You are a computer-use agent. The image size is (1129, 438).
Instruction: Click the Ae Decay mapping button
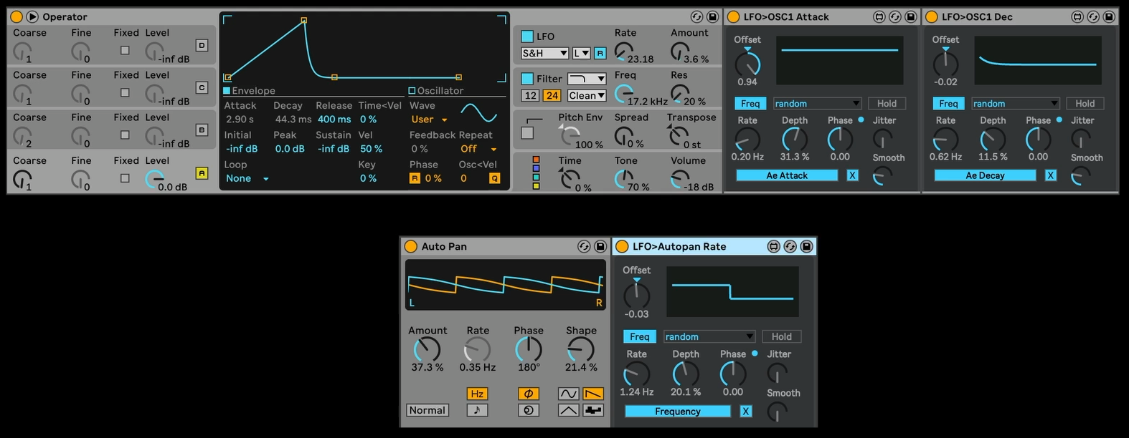point(984,175)
